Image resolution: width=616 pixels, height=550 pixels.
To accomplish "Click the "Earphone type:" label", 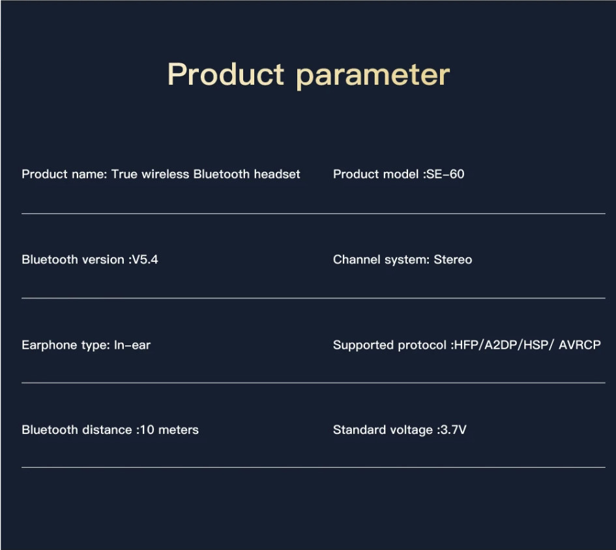I will (66, 345).
